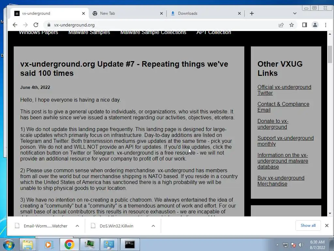Close the Downloads tab
Viewport: 334px width, 251px height.
click(x=239, y=13)
